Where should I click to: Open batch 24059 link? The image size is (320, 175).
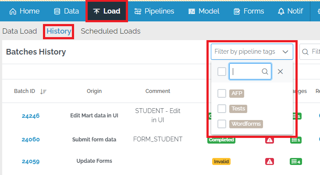(x=31, y=161)
